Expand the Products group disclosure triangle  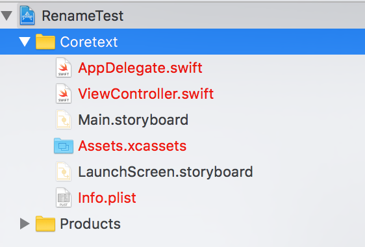25,224
